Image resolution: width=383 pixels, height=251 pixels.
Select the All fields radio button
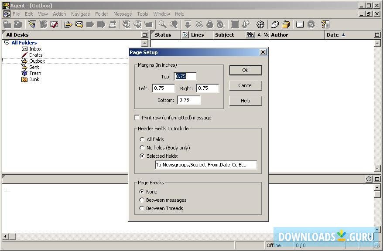142,139
